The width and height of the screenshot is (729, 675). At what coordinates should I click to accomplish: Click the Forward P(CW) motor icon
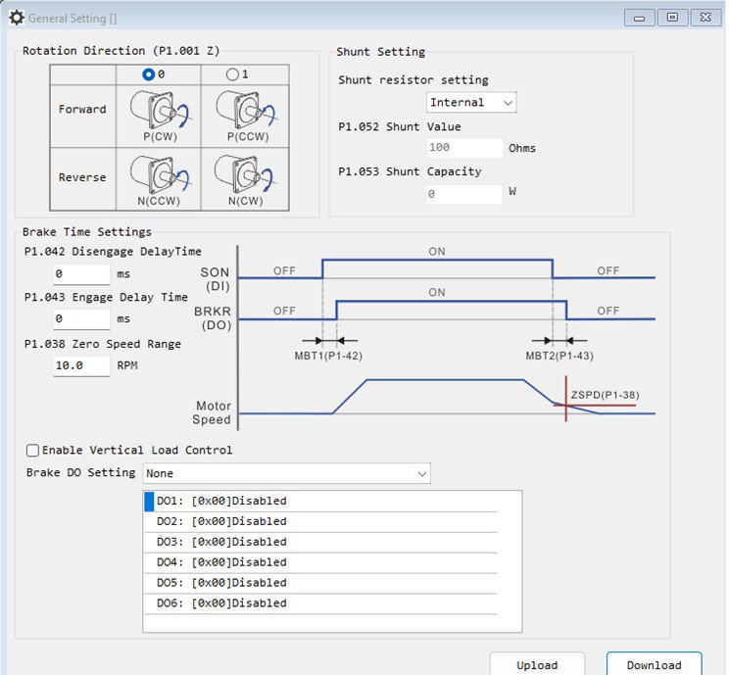(x=160, y=110)
